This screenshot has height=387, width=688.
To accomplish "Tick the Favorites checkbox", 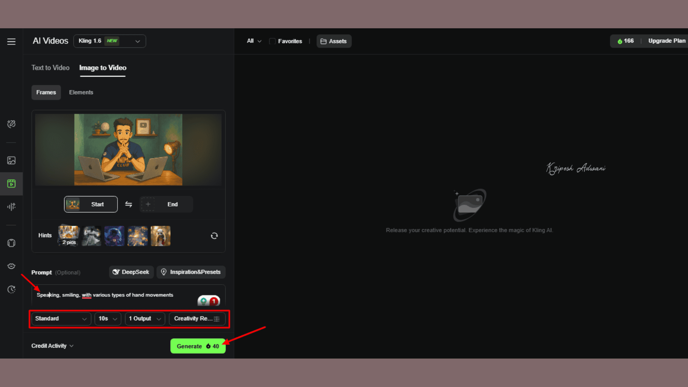I will 272,41.
